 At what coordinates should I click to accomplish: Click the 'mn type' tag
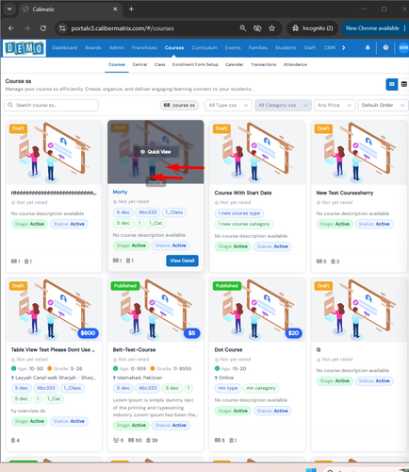(228, 388)
